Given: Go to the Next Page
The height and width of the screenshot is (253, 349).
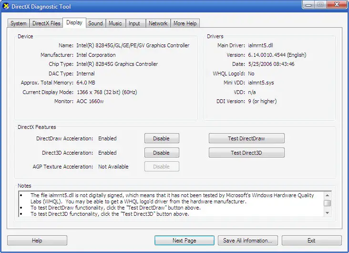Looking at the screenshot, I should [185, 241].
